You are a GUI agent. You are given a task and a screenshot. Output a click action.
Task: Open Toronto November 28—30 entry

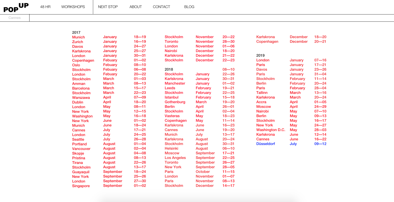(200, 42)
